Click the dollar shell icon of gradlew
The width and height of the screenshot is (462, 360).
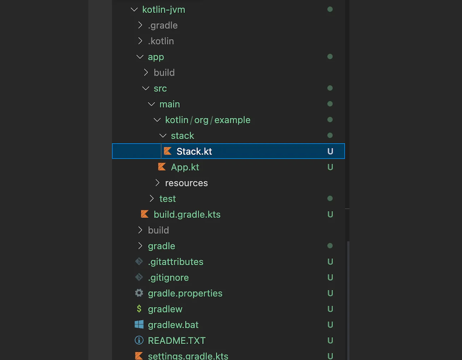tap(139, 309)
